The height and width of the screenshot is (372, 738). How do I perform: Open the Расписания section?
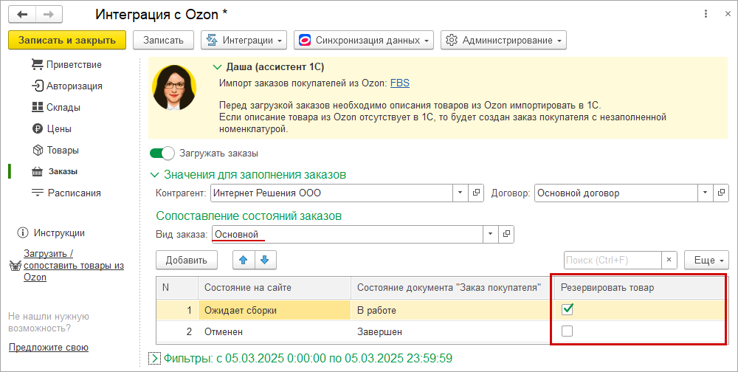(x=66, y=193)
